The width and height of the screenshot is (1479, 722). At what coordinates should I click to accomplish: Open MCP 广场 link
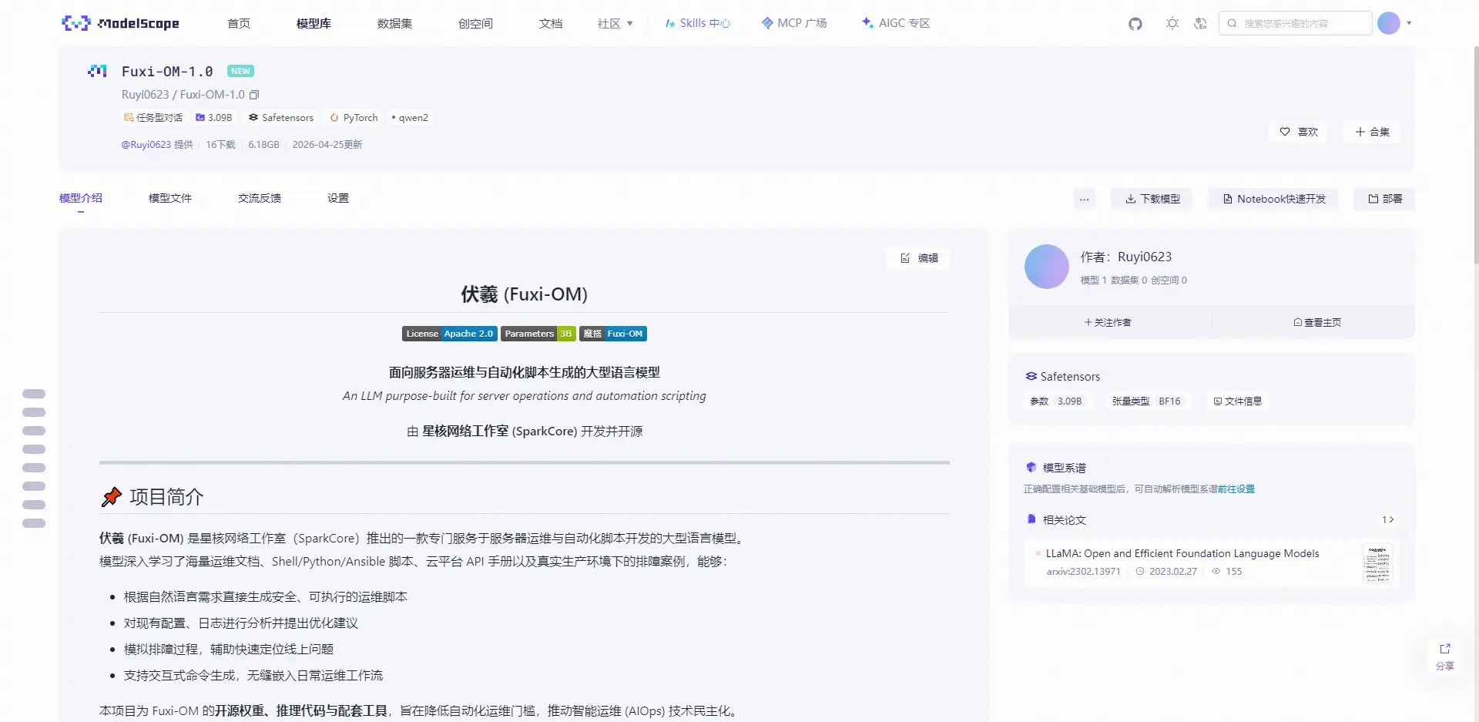tap(794, 23)
